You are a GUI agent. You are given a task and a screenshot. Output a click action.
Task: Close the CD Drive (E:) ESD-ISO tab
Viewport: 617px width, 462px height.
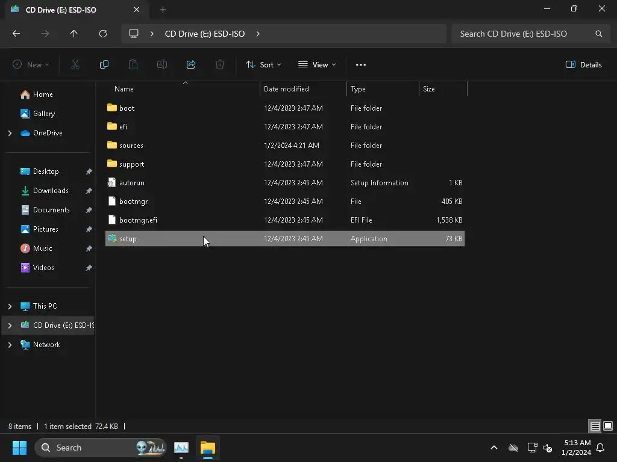coord(137,10)
